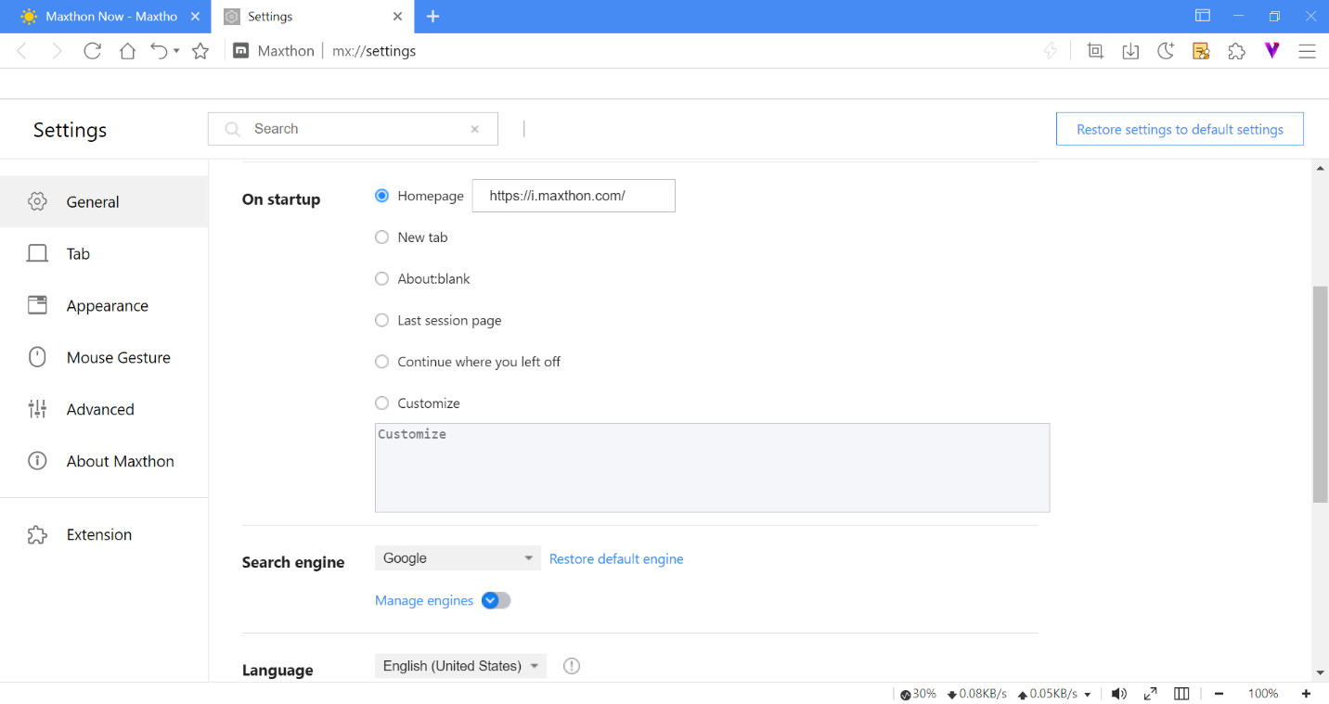Viewport: 1329px width, 704px height.
Task: Open the extensions puzzle icon in the toolbar
Action: tap(1236, 51)
